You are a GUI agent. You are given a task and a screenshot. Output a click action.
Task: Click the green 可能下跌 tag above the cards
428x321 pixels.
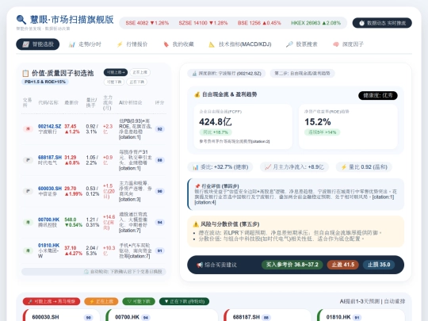139,301
